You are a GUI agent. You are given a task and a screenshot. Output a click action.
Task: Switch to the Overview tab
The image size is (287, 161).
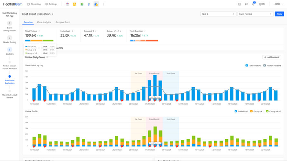pyautogui.click(x=28, y=22)
